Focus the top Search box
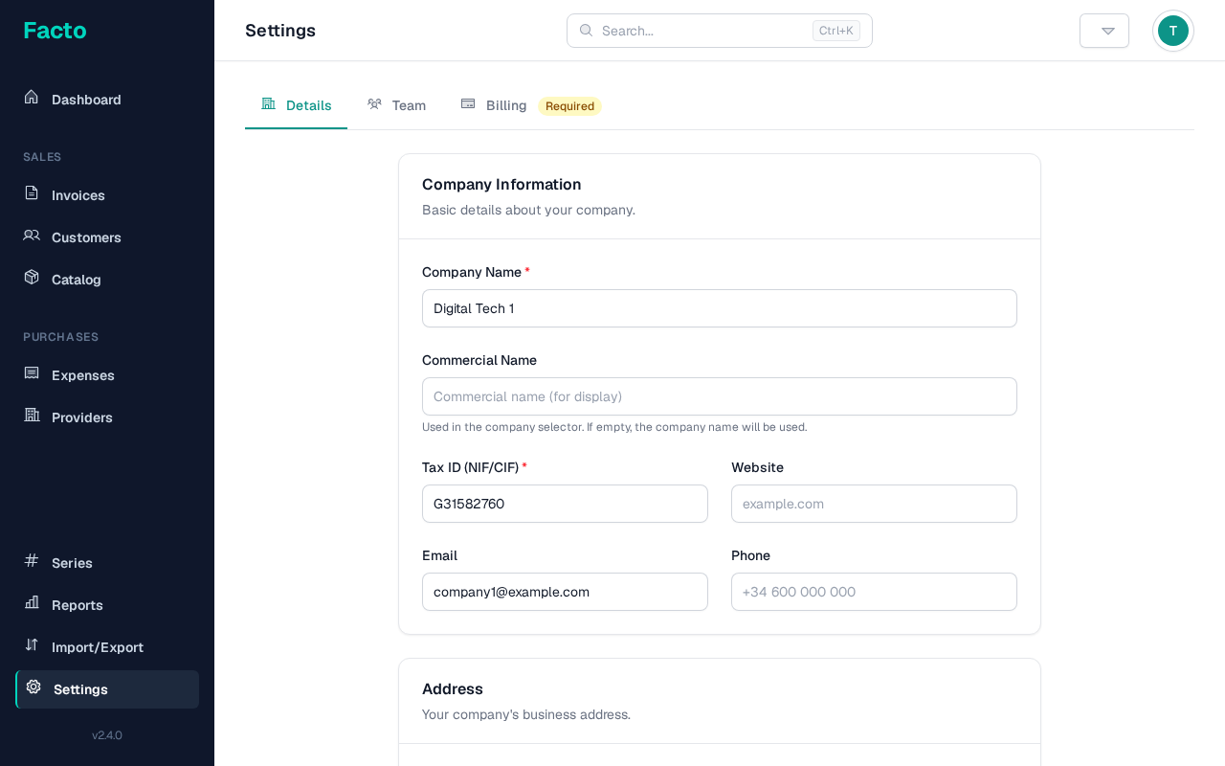Viewport: 1225px width, 766px height. click(x=703, y=31)
